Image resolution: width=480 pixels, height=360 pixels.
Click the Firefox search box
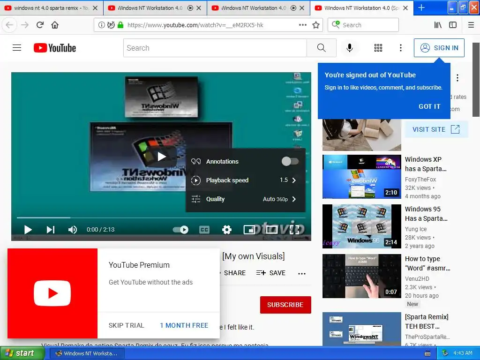(x=363, y=25)
